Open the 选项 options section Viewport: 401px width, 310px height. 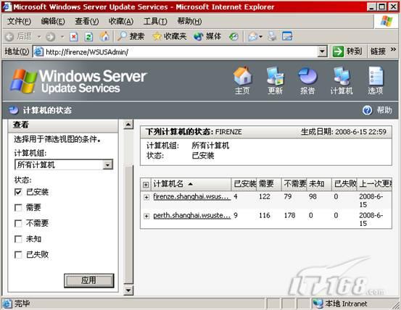coord(376,80)
